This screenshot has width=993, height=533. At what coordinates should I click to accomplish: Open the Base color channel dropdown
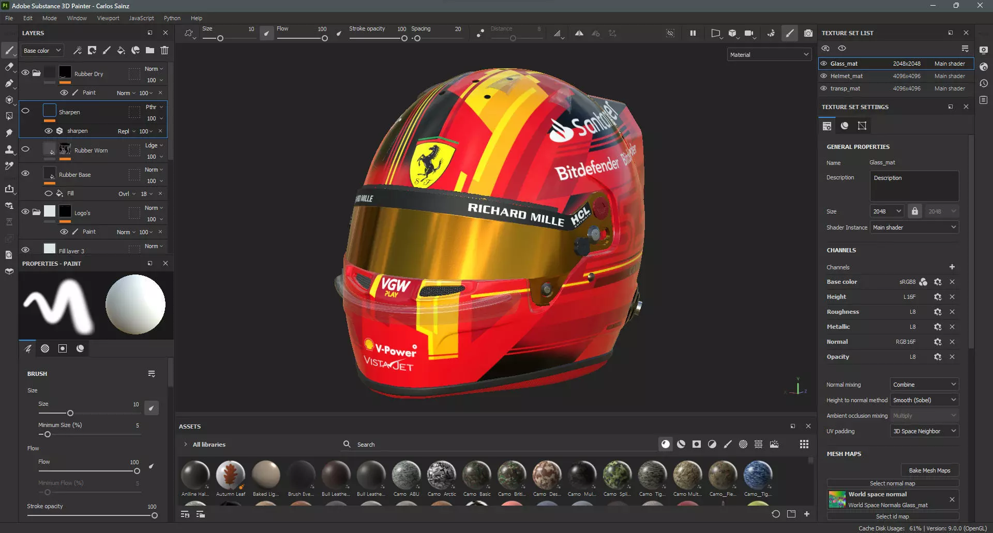coord(42,50)
